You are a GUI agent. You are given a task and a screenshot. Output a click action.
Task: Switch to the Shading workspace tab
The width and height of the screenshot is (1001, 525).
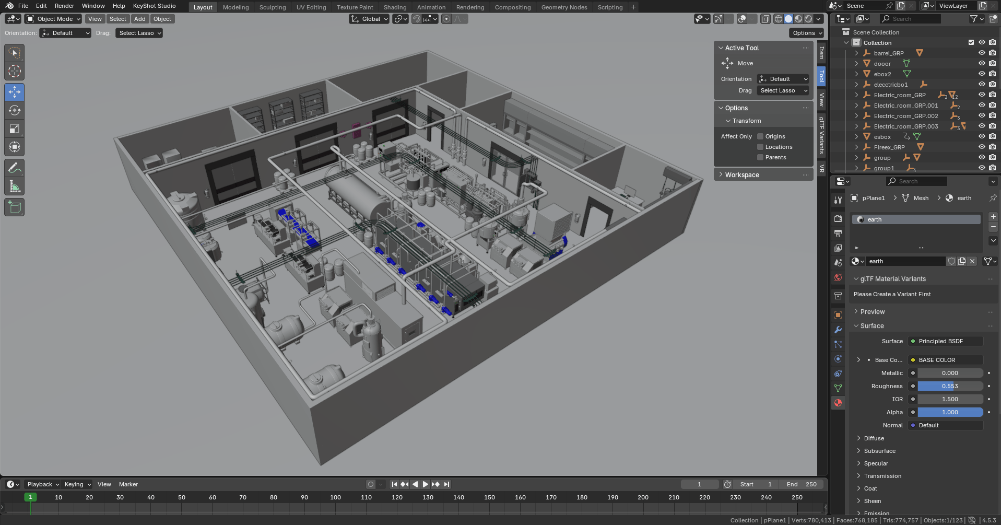[x=395, y=7]
